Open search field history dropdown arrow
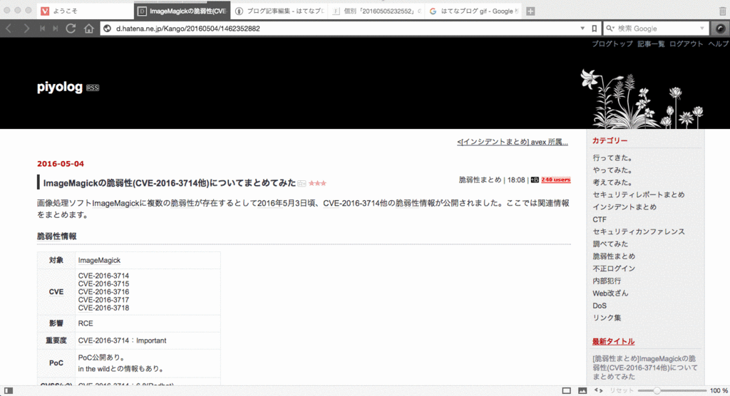This screenshot has width=730, height=396. pos(702,28)
